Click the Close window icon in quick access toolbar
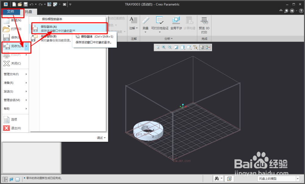The image size is (305, 184). (65, 4)
